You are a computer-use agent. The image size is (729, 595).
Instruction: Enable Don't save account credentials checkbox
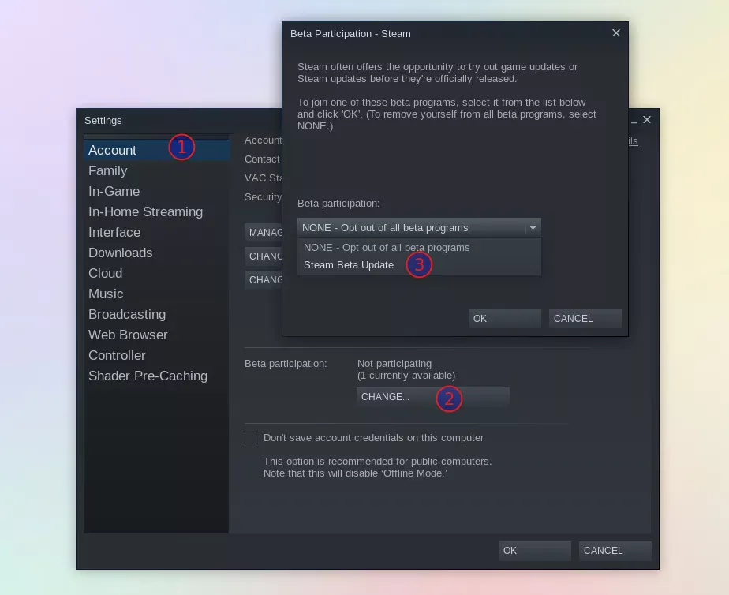pos(251,437)
